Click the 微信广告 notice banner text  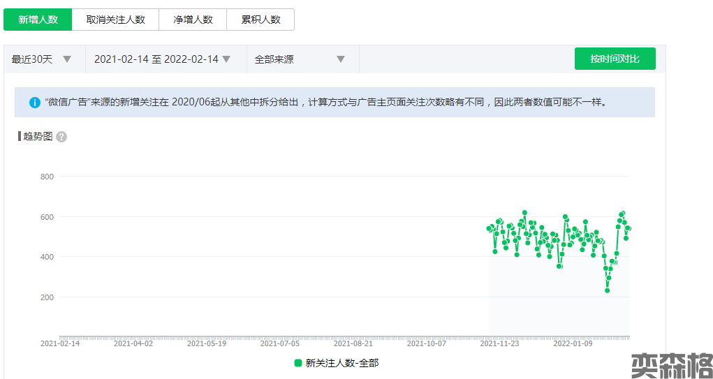coord(325,103)
